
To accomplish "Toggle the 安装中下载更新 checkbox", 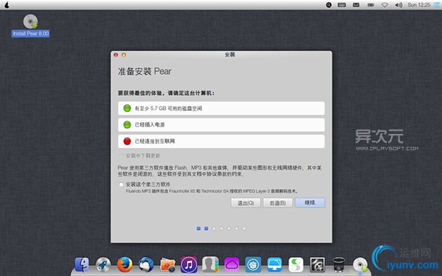I will [121, 156].
